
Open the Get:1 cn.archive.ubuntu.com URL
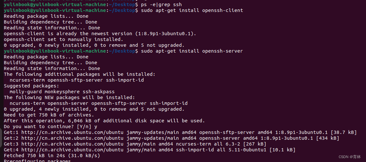72,132
